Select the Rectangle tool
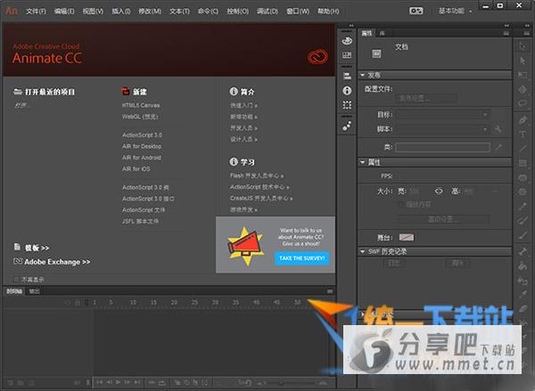The width and height of the screenshot is (535, 391). click(523, 163)
